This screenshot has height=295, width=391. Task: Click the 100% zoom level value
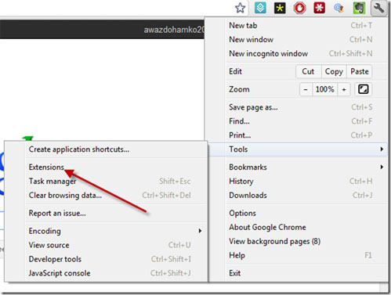coord(325,89)
